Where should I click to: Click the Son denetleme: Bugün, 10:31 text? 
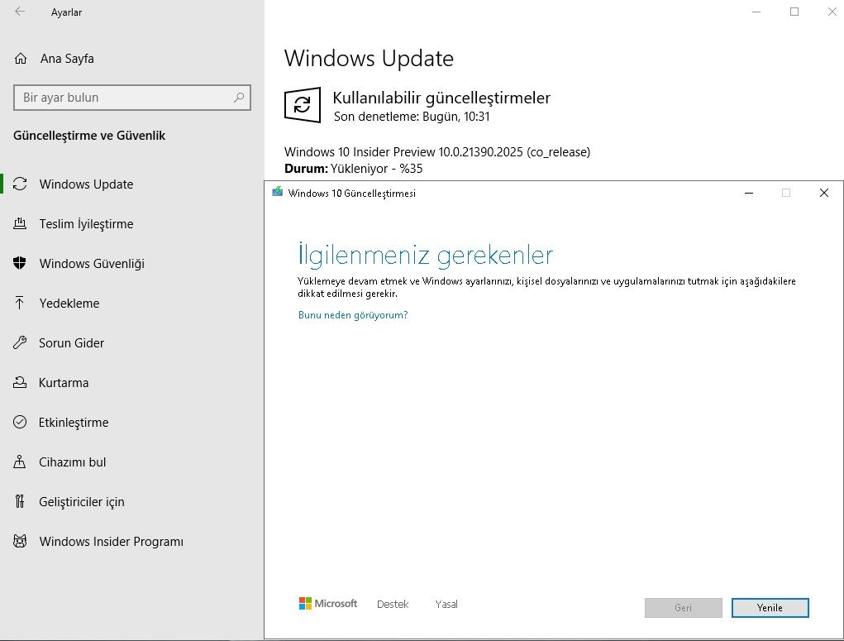(x=412, y=117)
